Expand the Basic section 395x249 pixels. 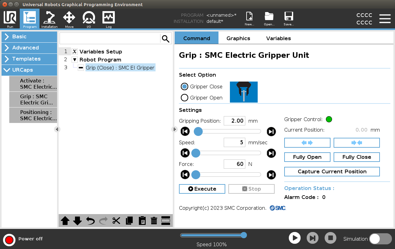29,37
